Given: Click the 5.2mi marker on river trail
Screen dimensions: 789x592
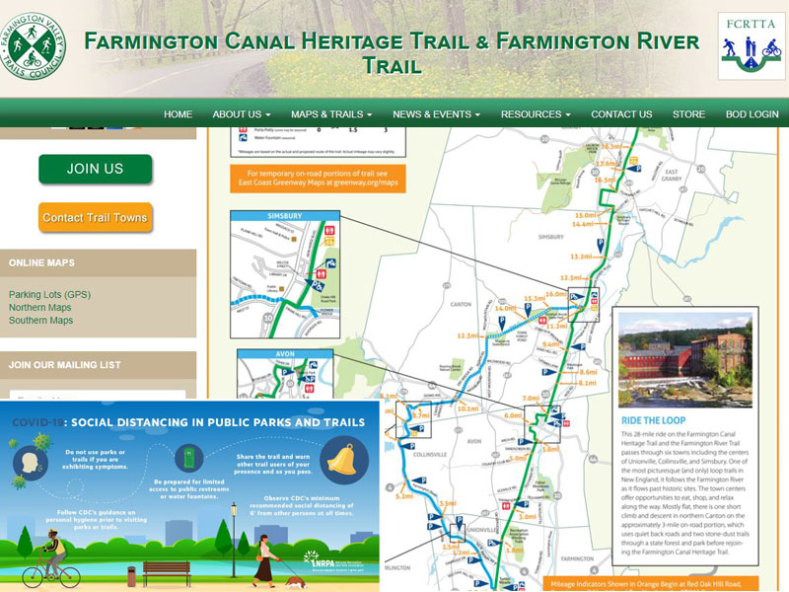Looking at the screenshot, I should click(404, 496).
